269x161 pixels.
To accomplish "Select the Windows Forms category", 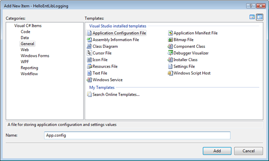I will point(35,56).
